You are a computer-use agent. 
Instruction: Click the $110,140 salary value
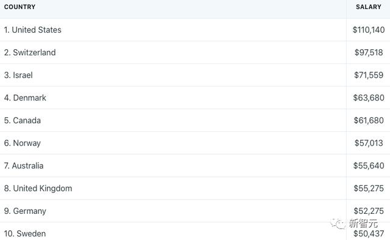[369, 30]
